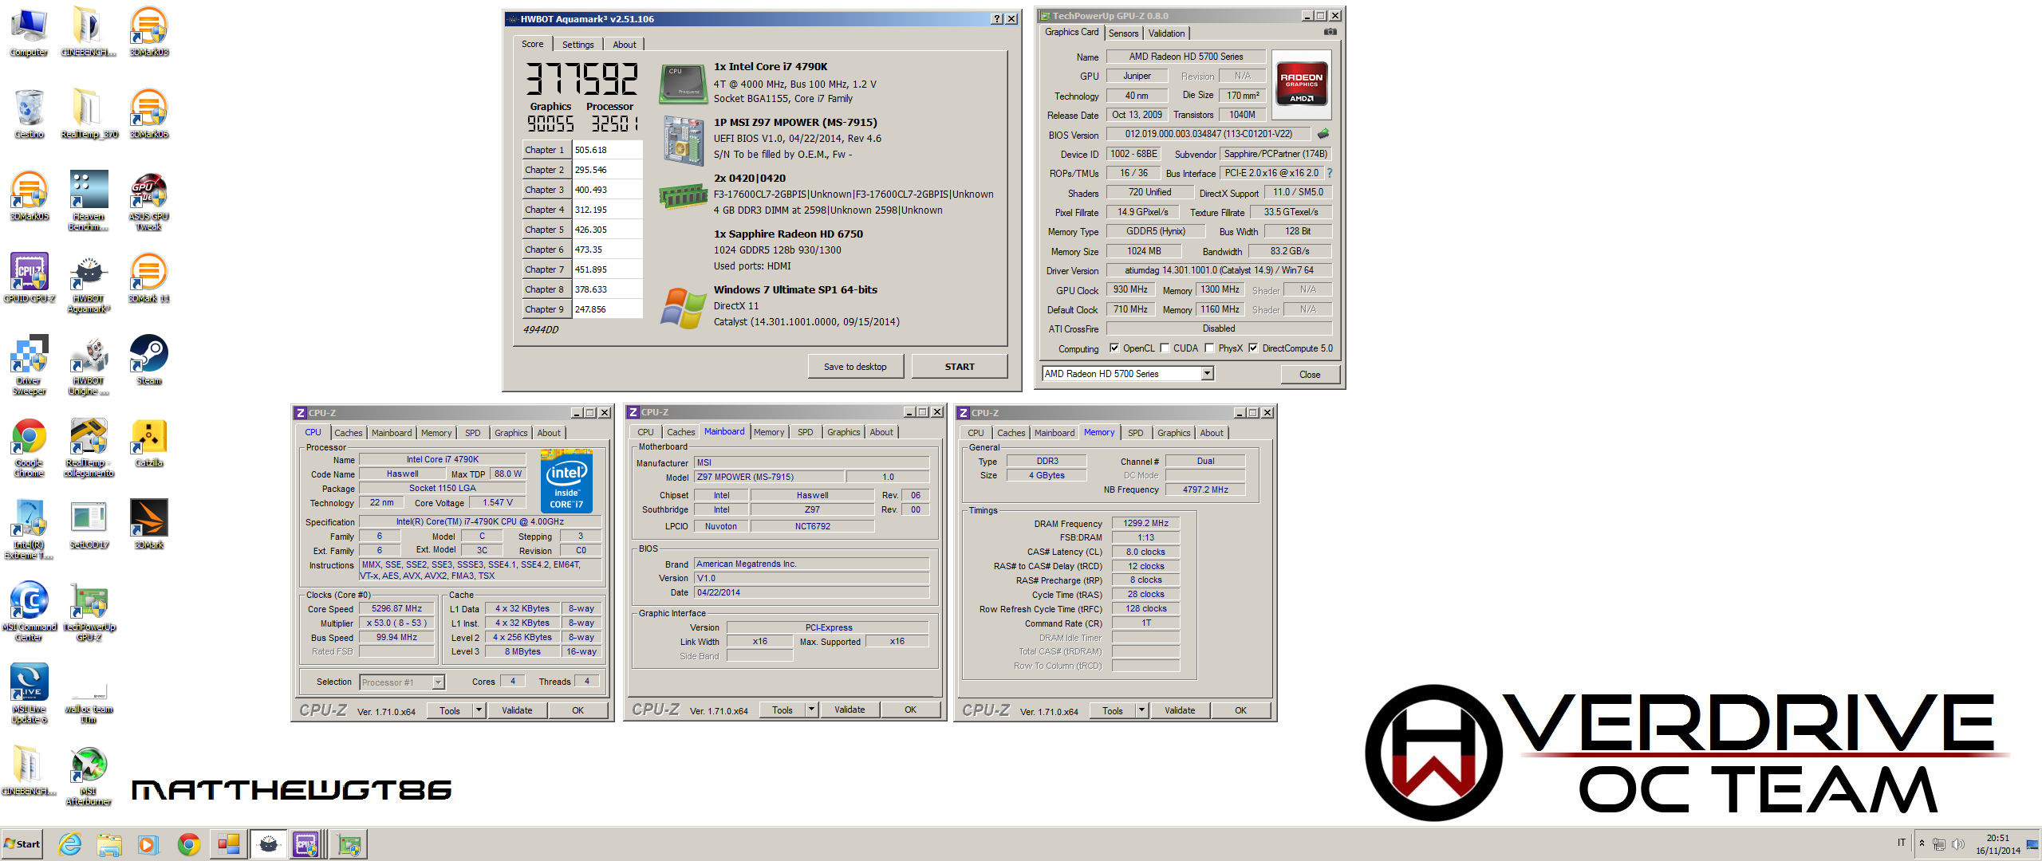Switch to Sensors tab in GPU-Z
This screenshot has width=2042, height=861.
click(x=1123, y=33)
